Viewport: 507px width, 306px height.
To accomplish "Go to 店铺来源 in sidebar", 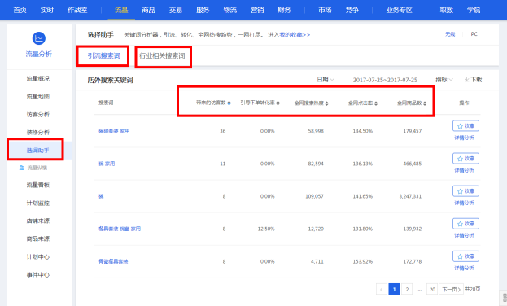I will click(38, 221).
